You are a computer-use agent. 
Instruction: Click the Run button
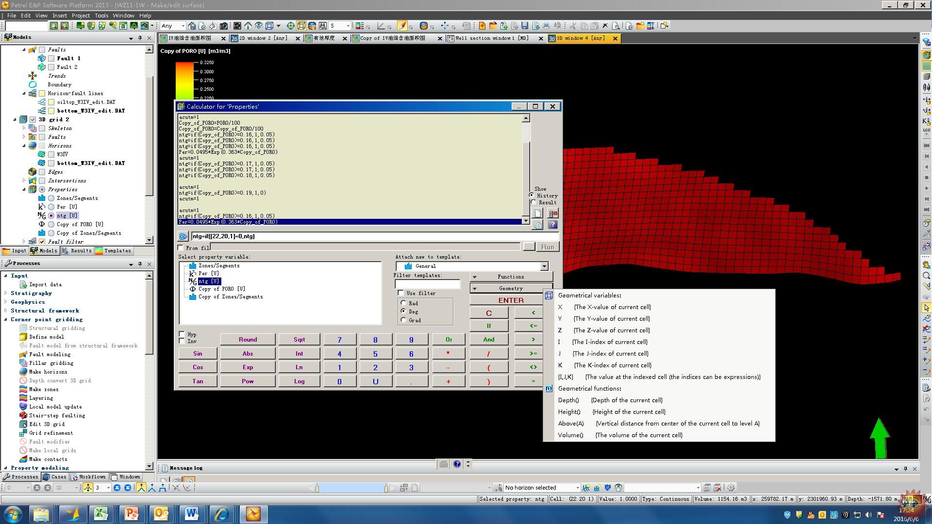tap(548, 247)
